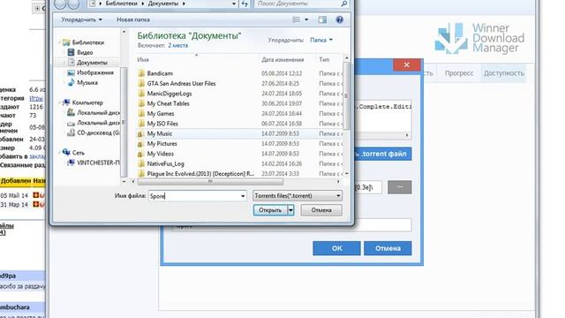Click the vertical scrollbar of file list

(347, 96)
